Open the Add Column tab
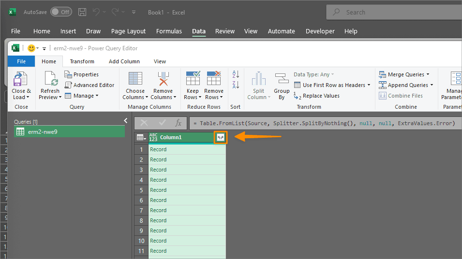 [x=124, y=61]
